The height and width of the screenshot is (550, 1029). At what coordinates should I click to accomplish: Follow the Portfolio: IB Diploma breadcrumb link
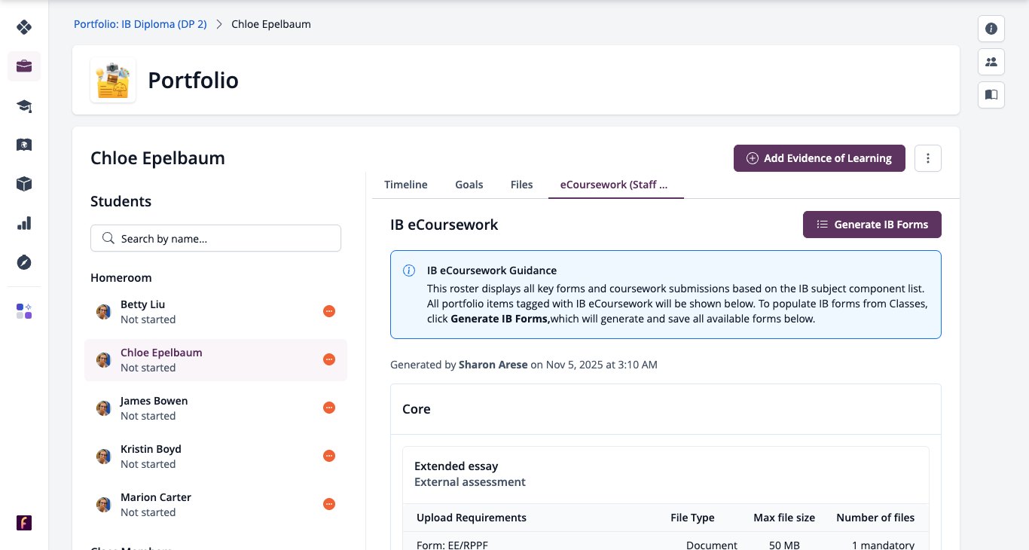pos(140,24)
